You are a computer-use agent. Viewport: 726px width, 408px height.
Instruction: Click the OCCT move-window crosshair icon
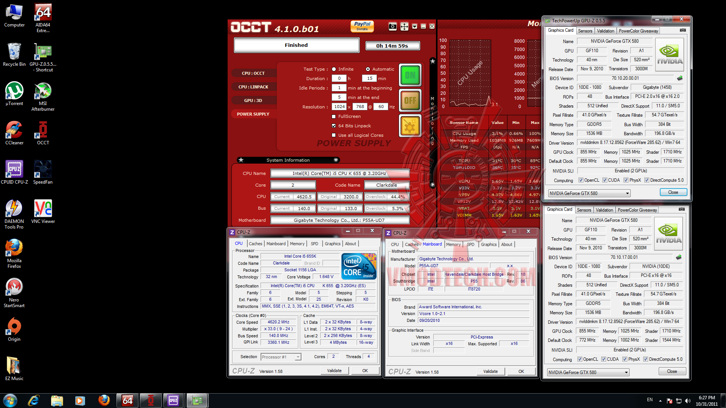[x=404, y=26]
